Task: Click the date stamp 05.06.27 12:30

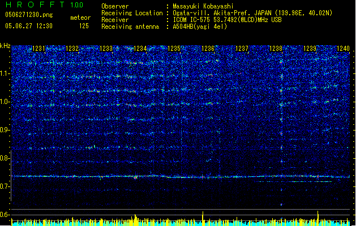Action: pyautogui.click(x=29, y=26)
